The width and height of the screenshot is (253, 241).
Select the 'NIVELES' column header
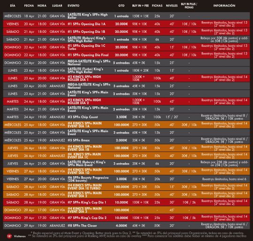[x=172, y=6]
